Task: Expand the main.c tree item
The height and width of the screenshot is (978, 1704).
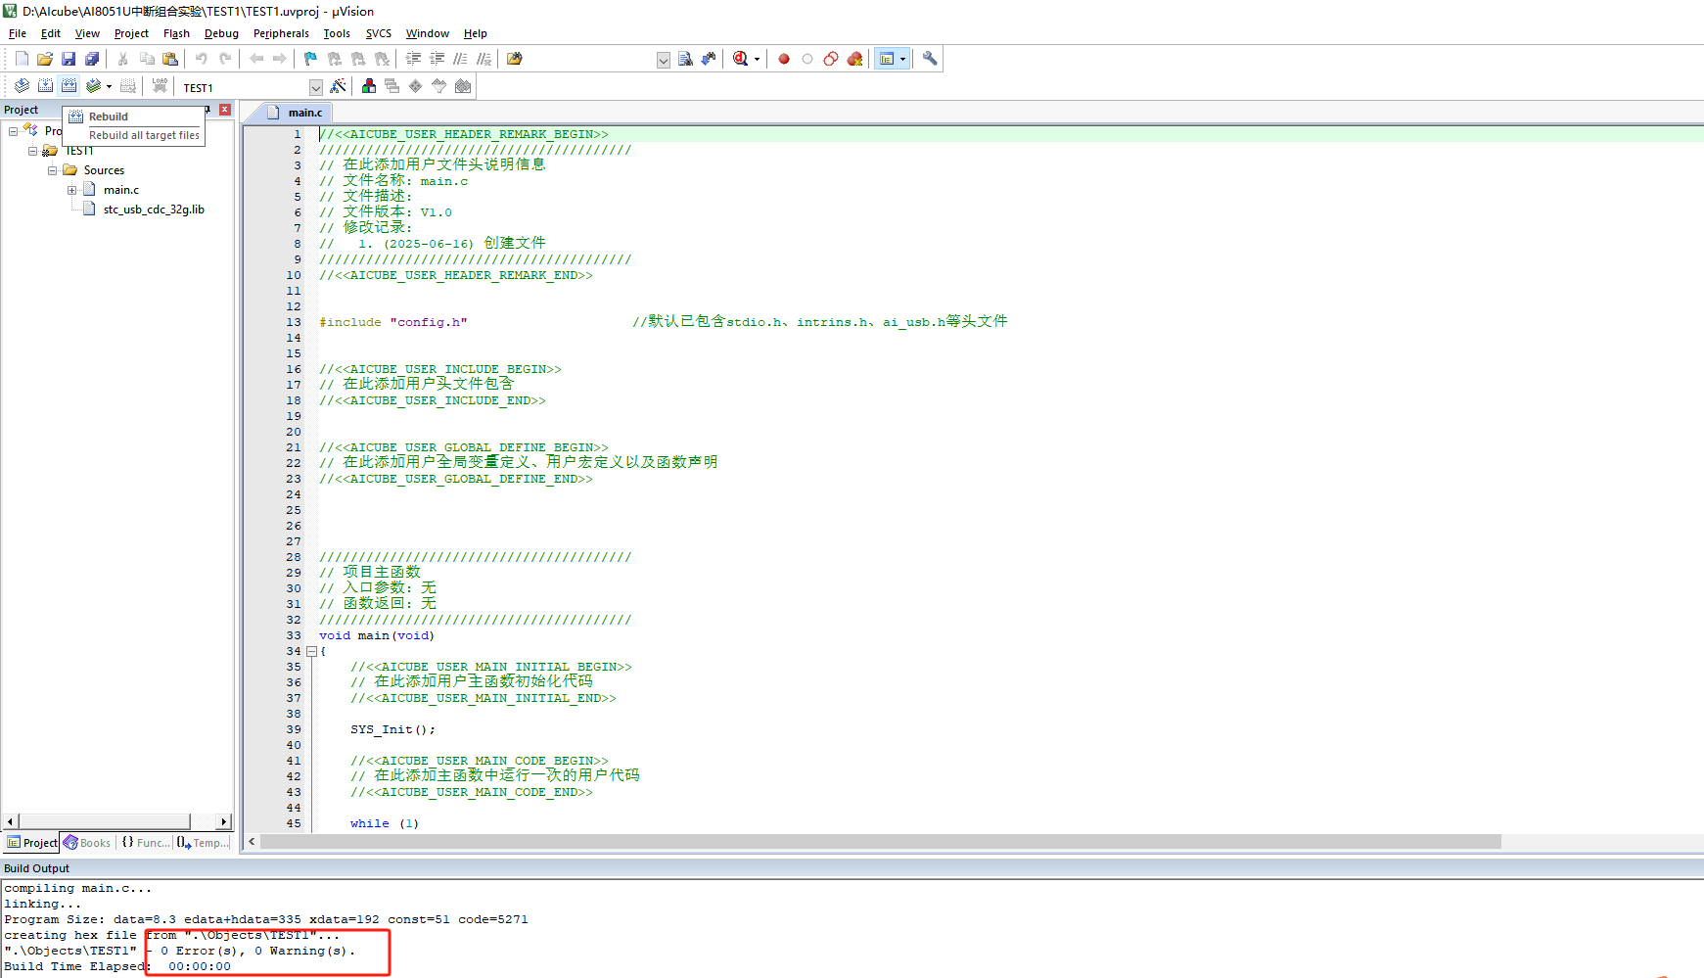Action: coord(71,190)
